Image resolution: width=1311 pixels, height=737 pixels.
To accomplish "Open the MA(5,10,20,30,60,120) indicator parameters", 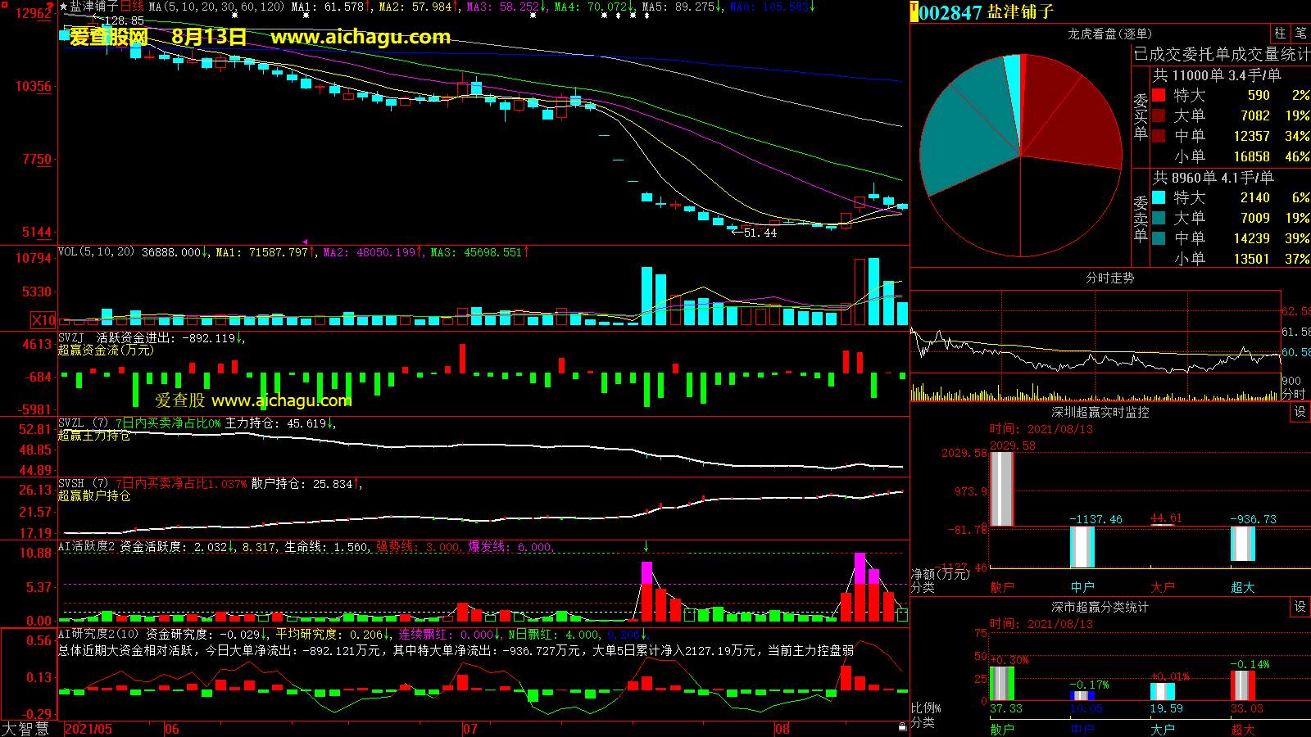I will tap(216, 7).
